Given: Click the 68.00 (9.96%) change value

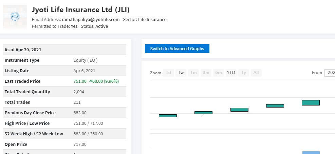Looking at the screenshot, I should click(106, 81).
